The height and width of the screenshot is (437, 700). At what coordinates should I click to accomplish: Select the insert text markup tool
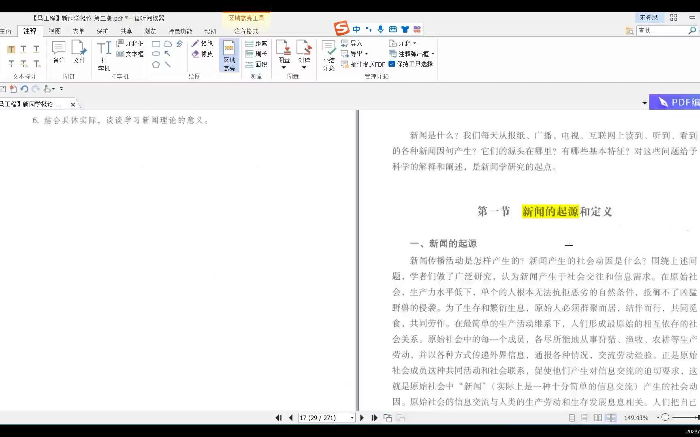coord(37,64)
